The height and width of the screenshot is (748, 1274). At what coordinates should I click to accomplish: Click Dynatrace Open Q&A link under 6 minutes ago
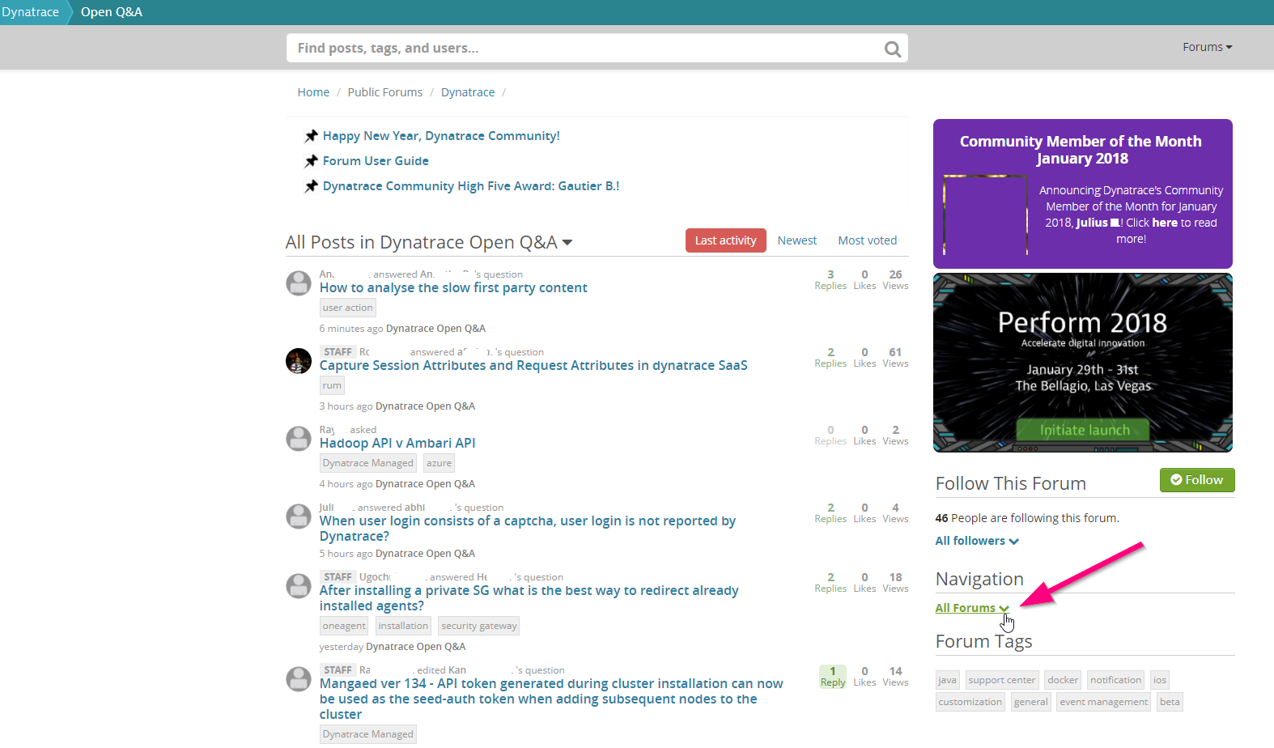point(435,329)
